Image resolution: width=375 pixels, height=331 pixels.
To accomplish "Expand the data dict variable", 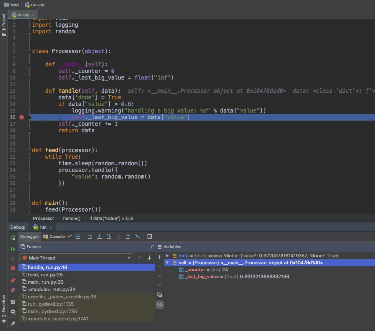I will coord(167,256).
